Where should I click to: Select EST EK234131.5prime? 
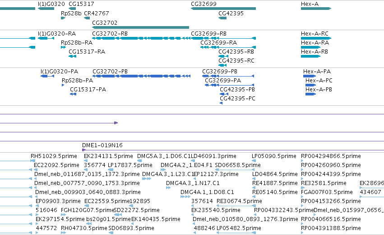coord(108,156)
